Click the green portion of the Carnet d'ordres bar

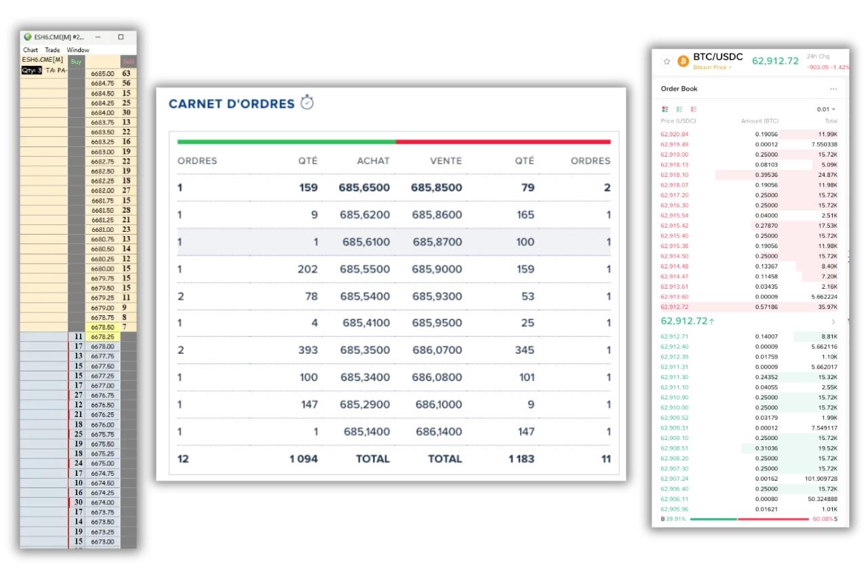click(x=286, y=142)
